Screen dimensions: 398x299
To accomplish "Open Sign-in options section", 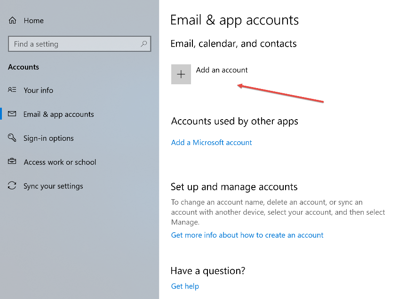I will click(48, 138).
